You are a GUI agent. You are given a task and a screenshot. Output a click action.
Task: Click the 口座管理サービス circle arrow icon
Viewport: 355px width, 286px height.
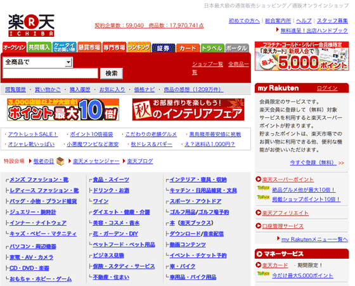coord(259,226)
